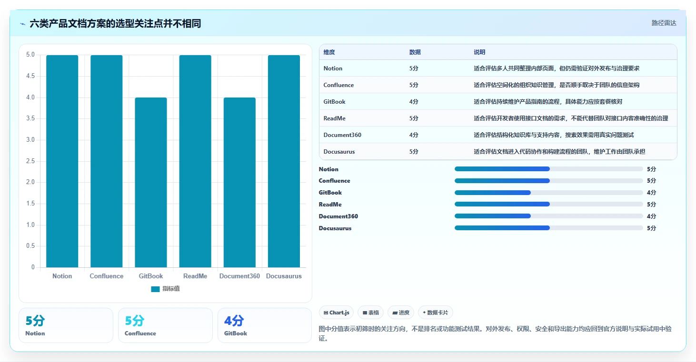Click the ReadMe progress bar

(549, 204)
